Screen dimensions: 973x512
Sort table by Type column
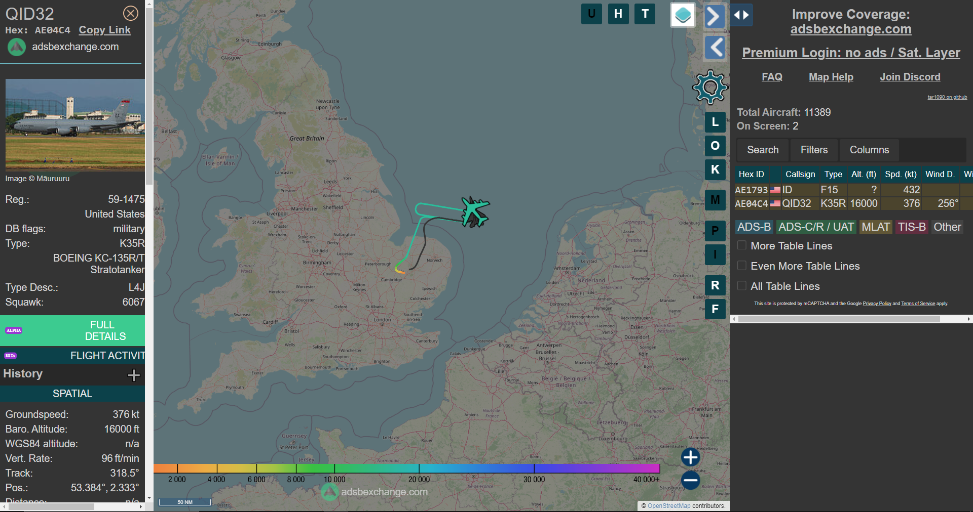point(833,174)
